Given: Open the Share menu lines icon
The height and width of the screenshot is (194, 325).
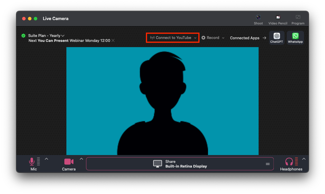Looking at the screenshot, I should click(268, 164).
